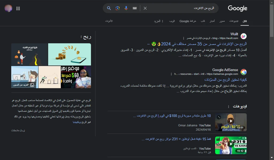Open كيفية تحقيق الربح من المدوّنات link
This screenshot has width=274, height=160.
226,80
